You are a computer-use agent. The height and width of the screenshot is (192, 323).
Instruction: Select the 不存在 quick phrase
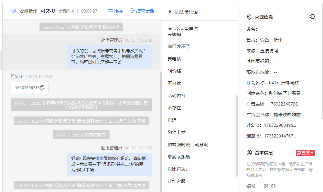[174, 108]
